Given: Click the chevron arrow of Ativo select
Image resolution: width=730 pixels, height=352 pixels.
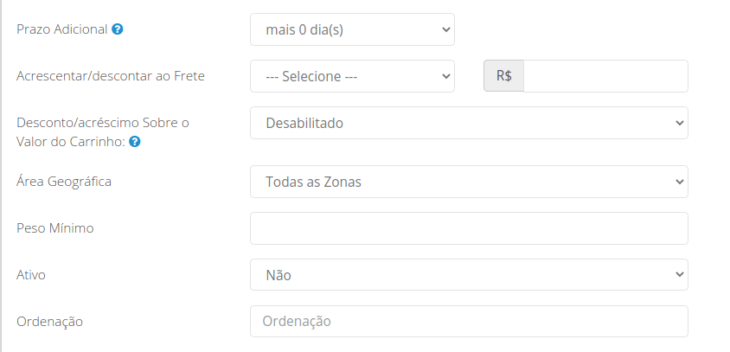Looking at the screenshot, I should pyautogui.click(x=679, y=275).
